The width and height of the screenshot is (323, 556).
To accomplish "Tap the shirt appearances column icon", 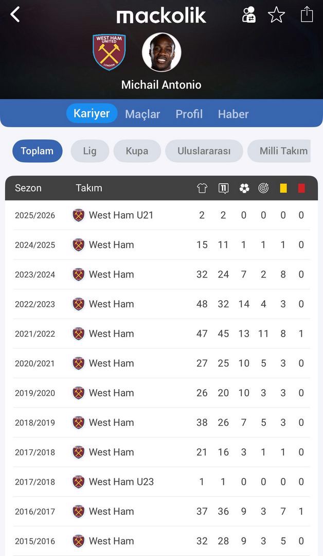I will (x=202, y=188).
